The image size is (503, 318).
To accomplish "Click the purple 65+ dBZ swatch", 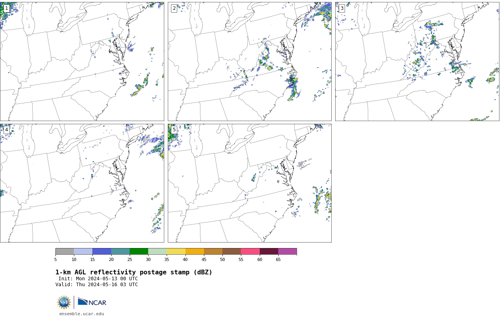I will pyautogui.click(x=287, y=252).
